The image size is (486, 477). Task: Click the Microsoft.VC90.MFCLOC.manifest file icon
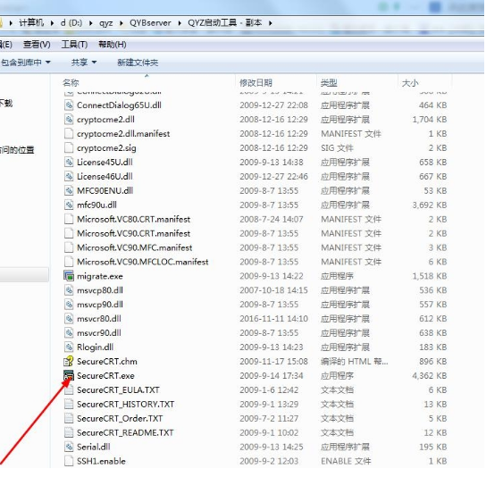pos(69,262)
